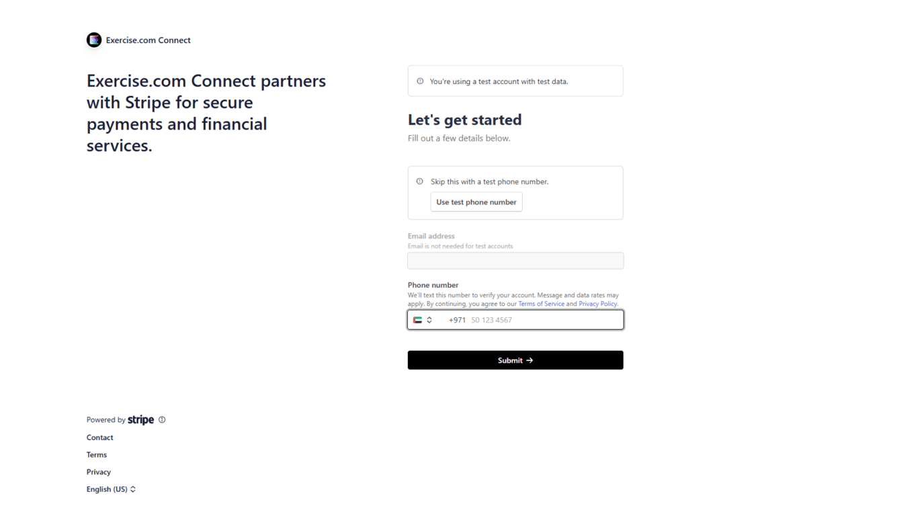Open the Privacy footer link

(x=98, y=472)
